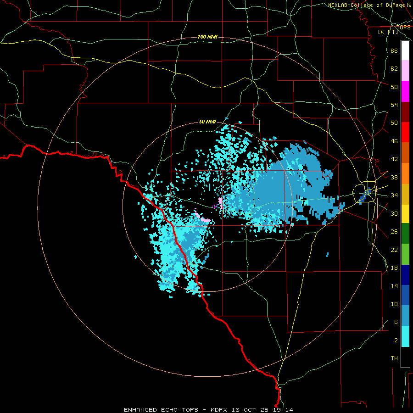Click the KDFX radar site identifier
This screenshot has width=413, height=413.
[220, 410]
